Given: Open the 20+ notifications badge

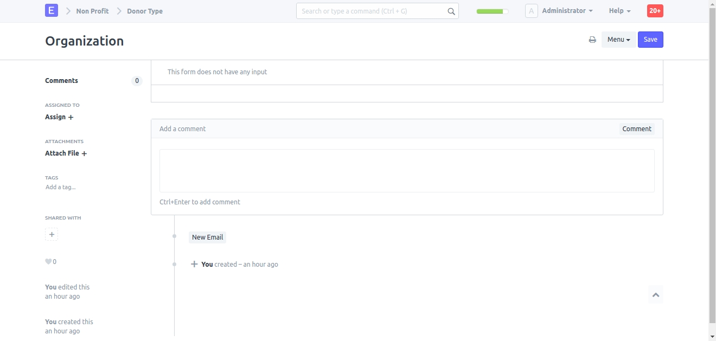Looking at the screenshot, I should click(655, 11).
